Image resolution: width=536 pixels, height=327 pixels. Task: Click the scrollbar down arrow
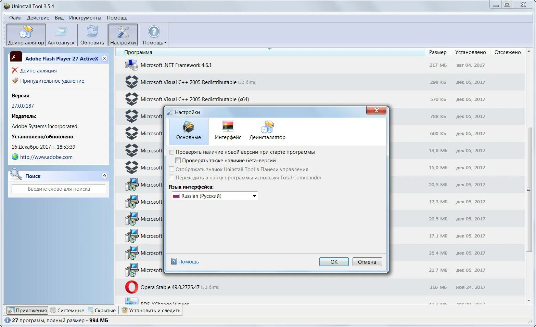coord(529,301)
